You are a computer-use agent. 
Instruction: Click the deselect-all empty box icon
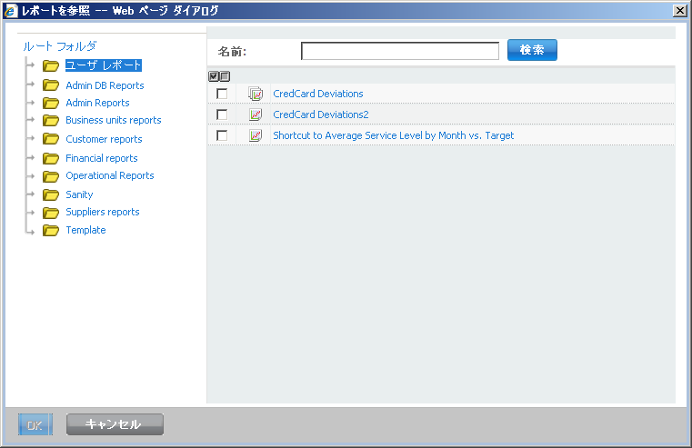point(225,76)
